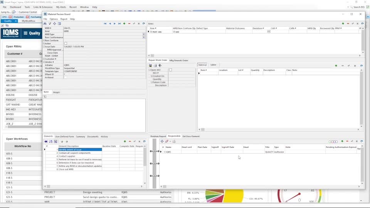
Task: Go to last MRB record
Action: [x=119, y=23]
